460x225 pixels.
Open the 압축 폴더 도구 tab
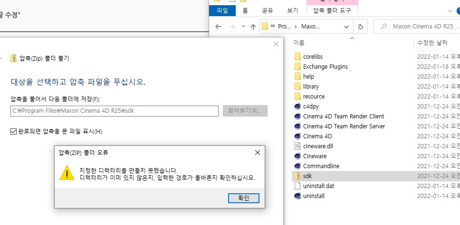coord(332,11)
